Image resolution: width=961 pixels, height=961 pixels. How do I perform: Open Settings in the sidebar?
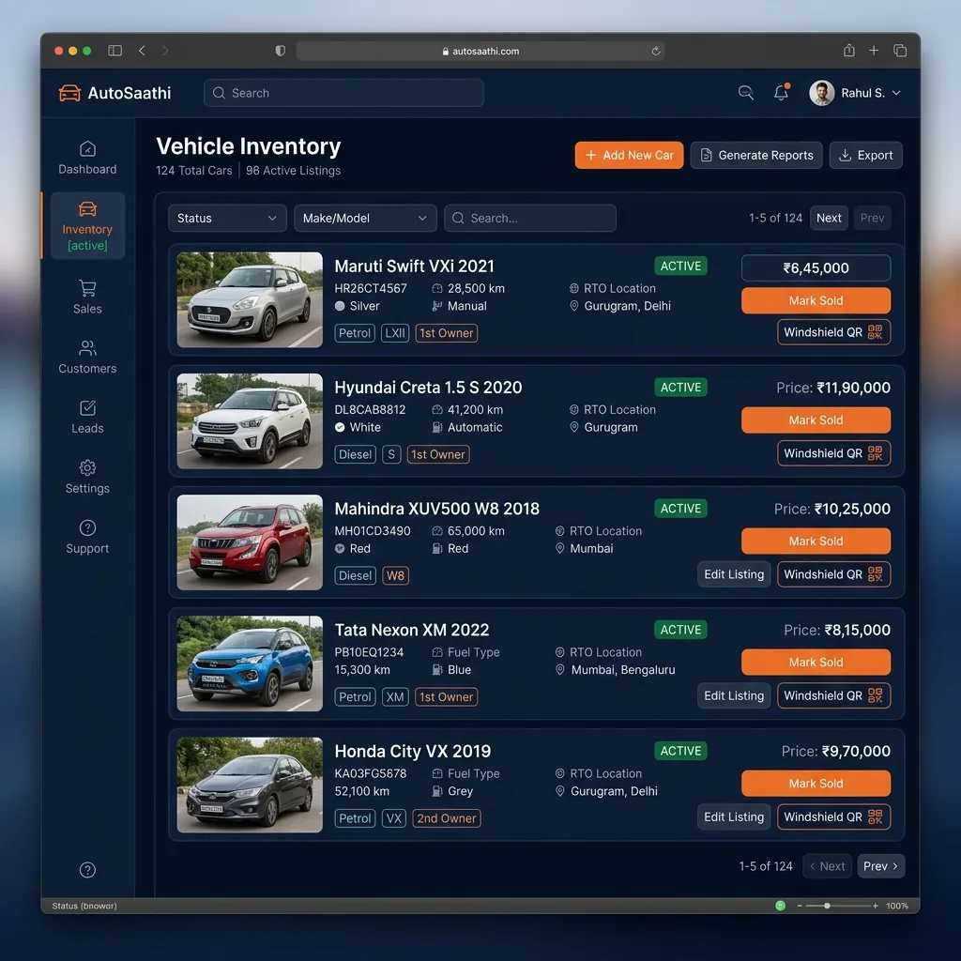coord(87,477)
